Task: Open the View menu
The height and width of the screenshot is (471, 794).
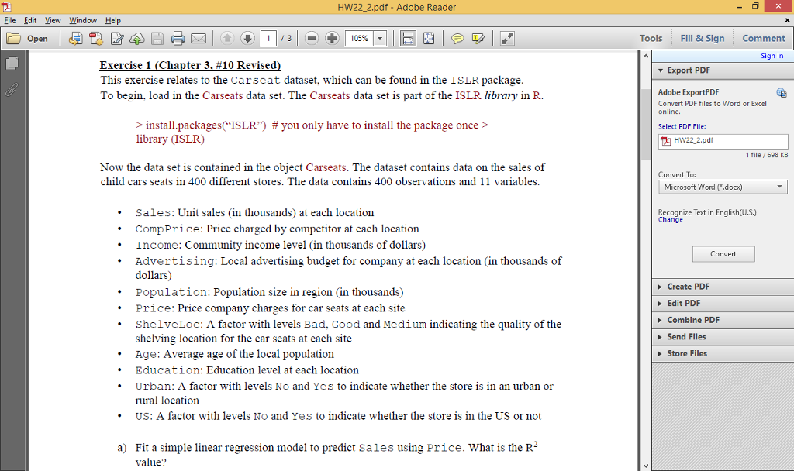Action: (52, 20)
